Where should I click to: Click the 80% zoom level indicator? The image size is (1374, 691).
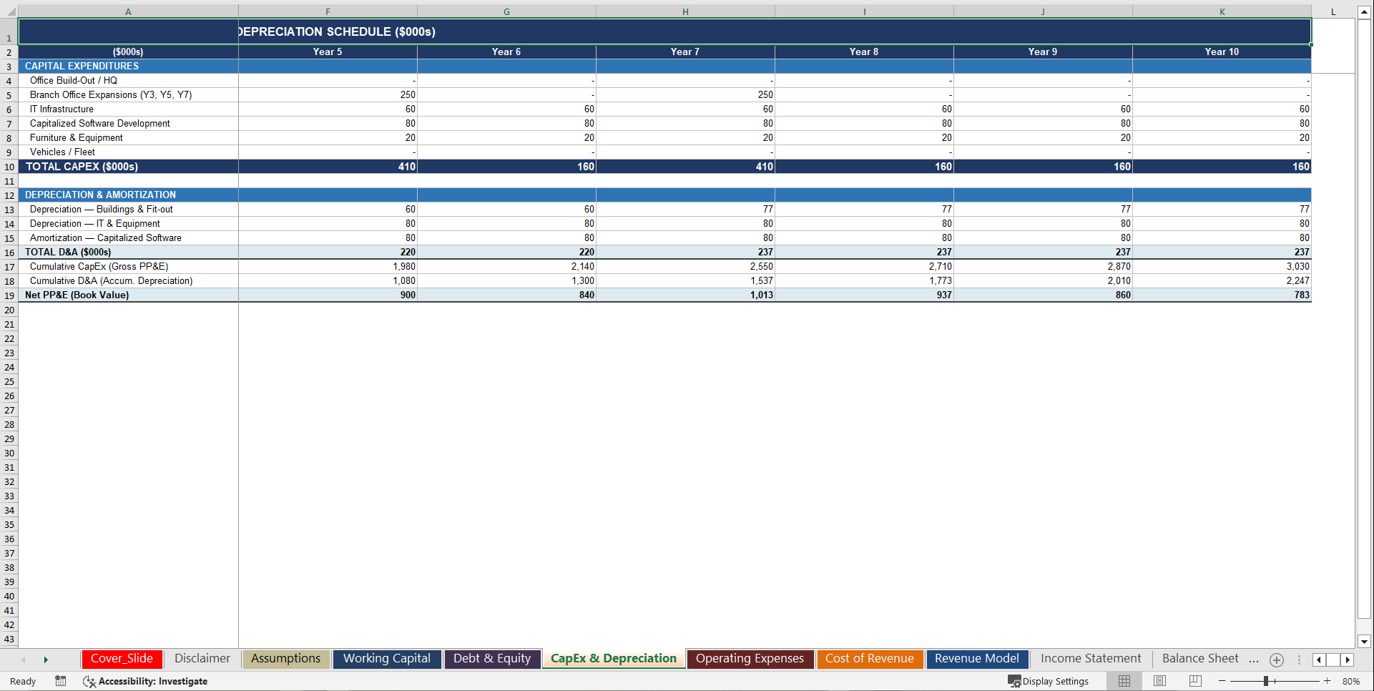click(x=1351, y=681)
